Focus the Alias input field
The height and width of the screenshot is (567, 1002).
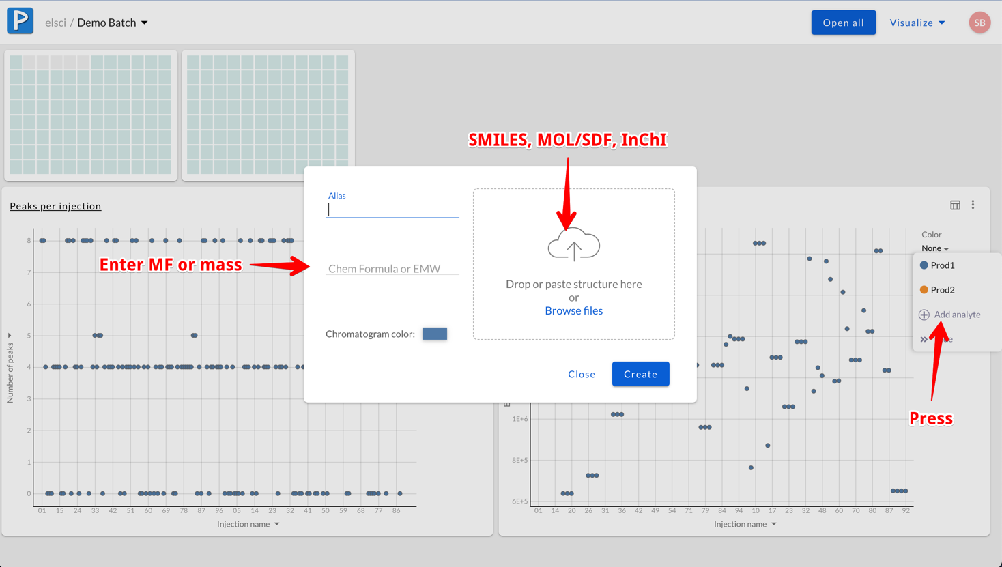click(392, 210)
